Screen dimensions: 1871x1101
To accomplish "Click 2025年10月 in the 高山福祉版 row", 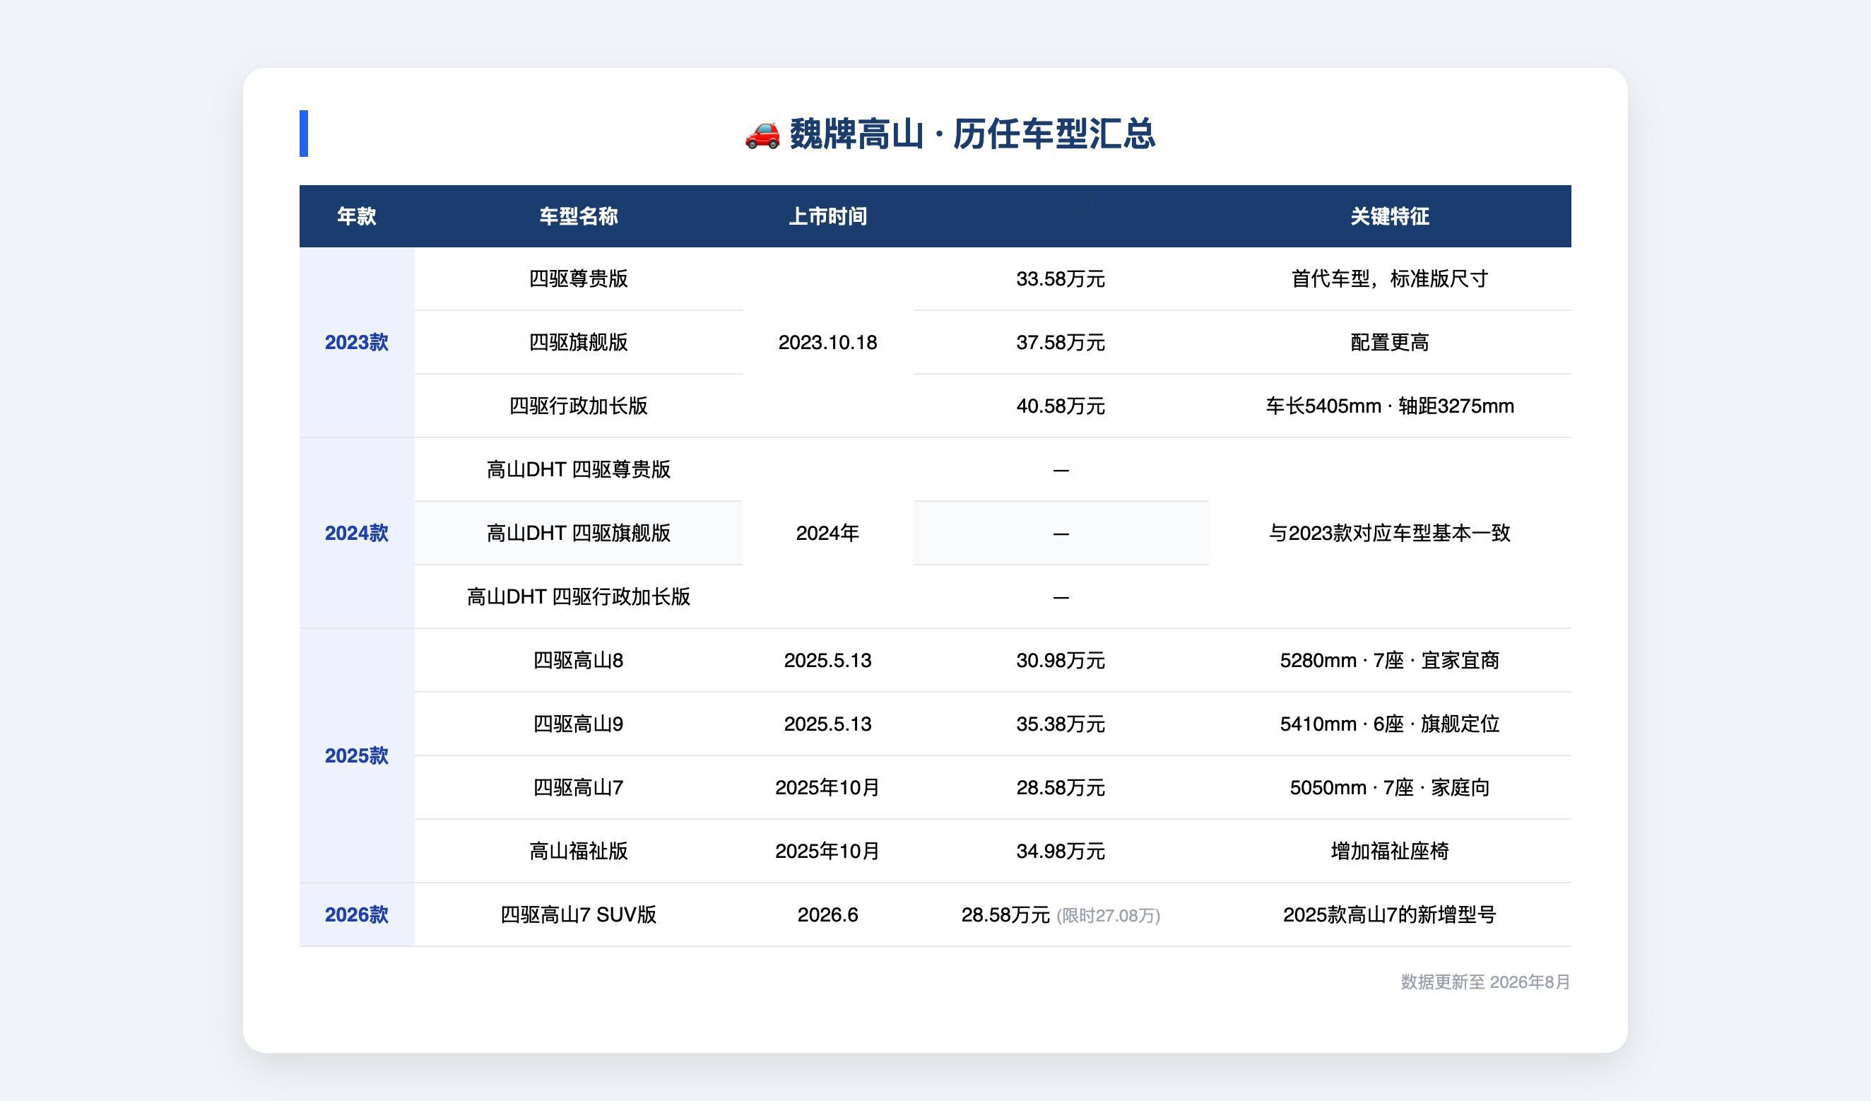I will (827, 851).
